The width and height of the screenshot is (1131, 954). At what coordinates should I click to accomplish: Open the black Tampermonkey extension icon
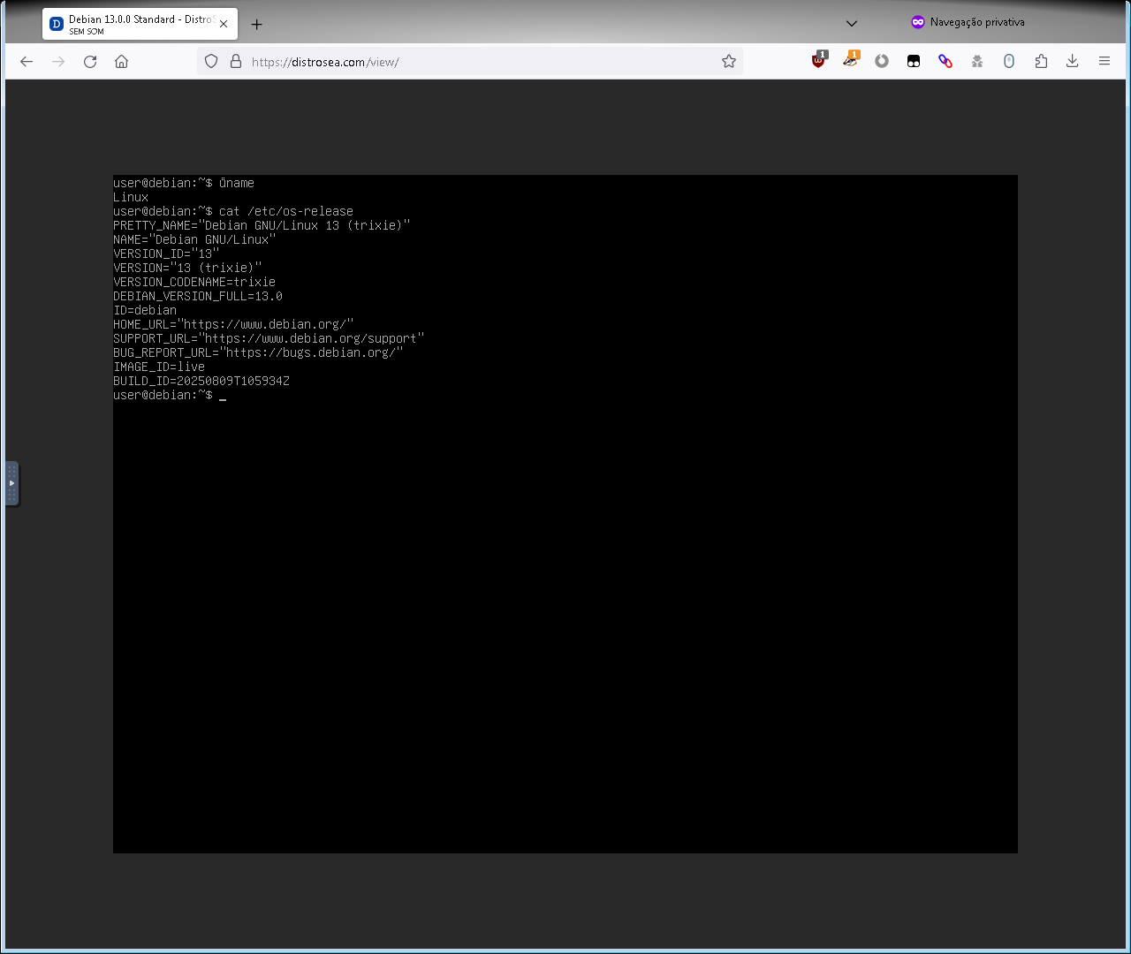(914, 61)
